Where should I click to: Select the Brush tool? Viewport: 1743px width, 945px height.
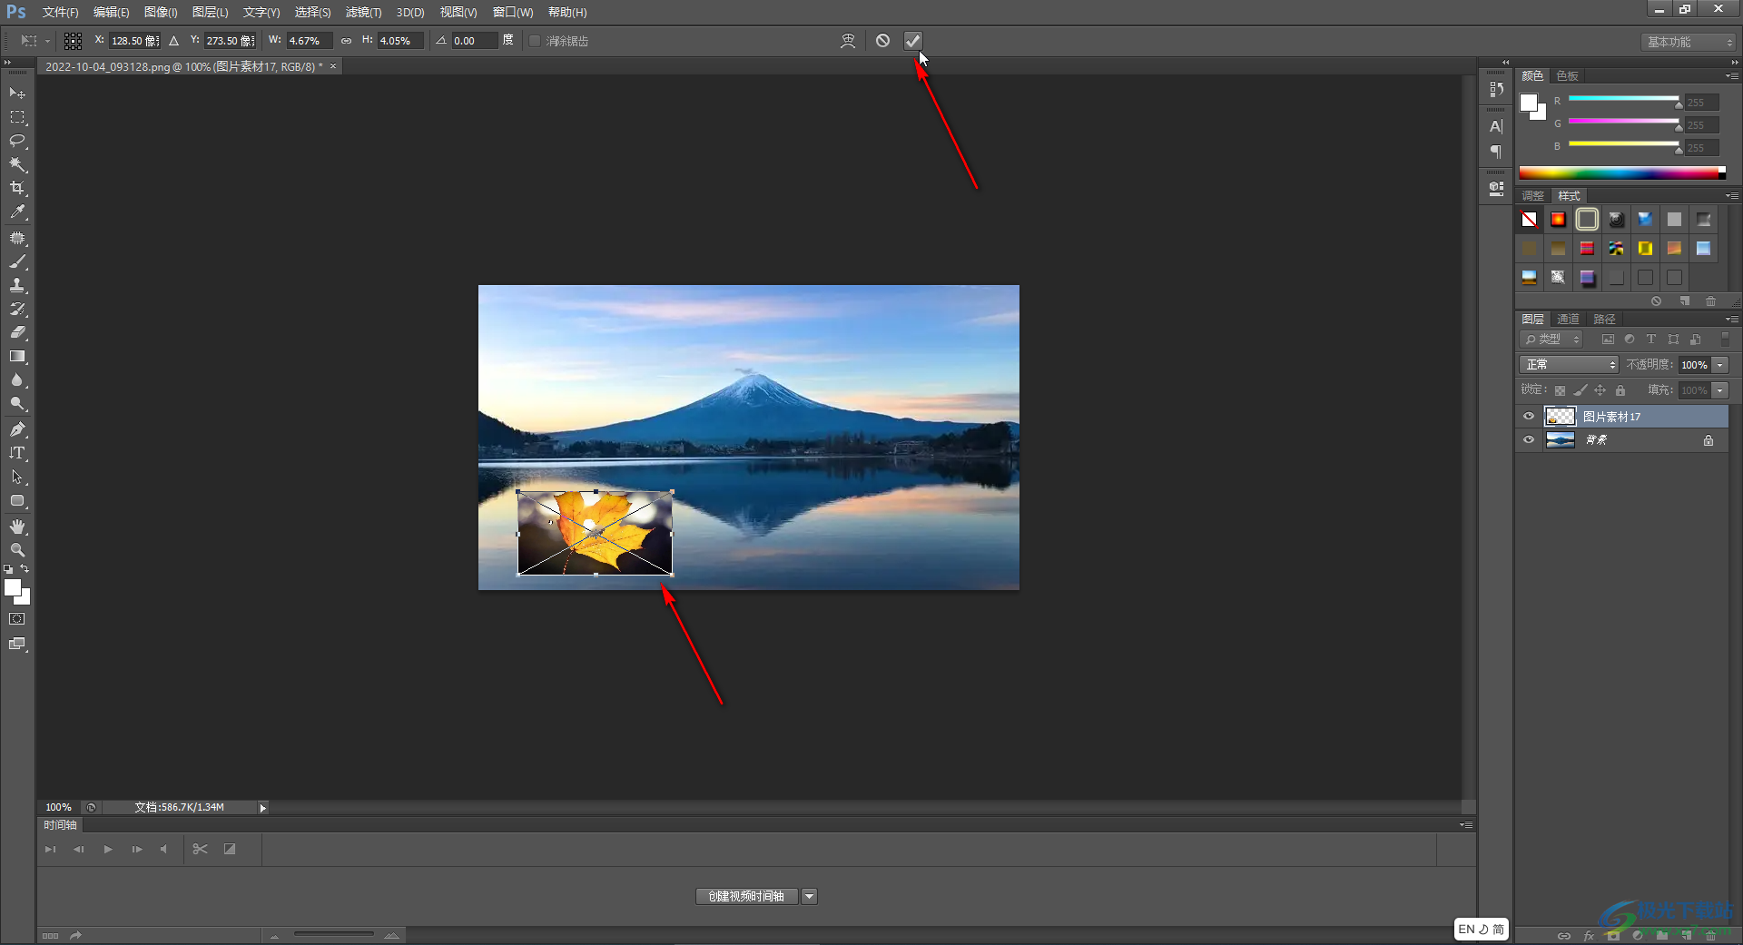click(x=17, y=261)
